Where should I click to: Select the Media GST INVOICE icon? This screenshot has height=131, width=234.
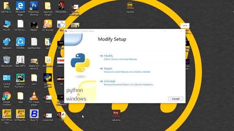pos(34,64)
